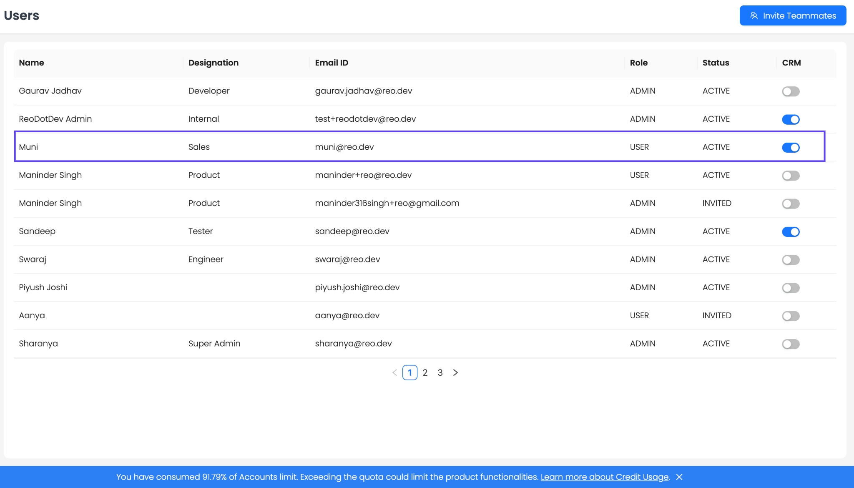Open page 3 of users
The width and height of the screenshot is (854, 488).
point(440,372)
